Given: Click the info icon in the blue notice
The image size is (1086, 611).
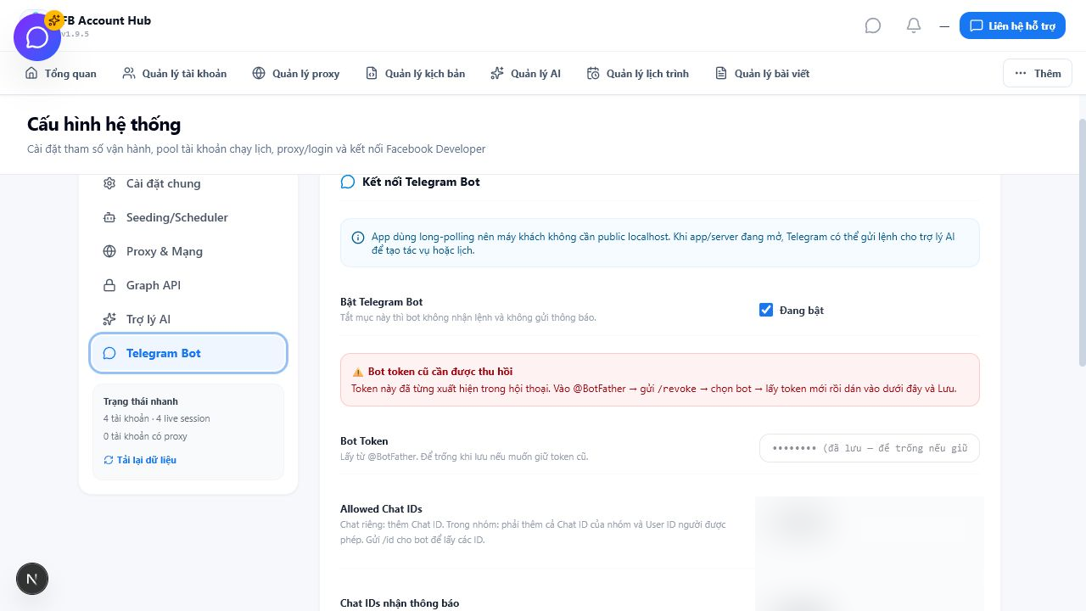Looking at the screenshot, I should [359, 238].
